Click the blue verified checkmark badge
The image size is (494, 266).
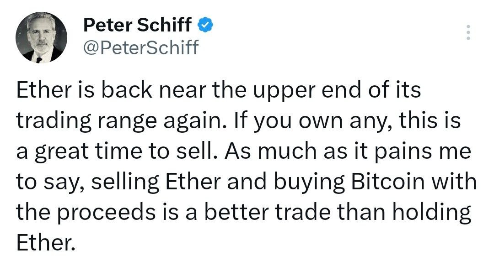205,25
